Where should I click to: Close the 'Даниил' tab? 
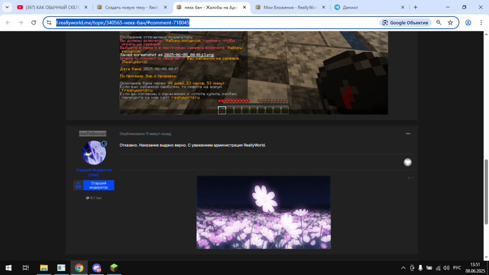pos(402,7)
